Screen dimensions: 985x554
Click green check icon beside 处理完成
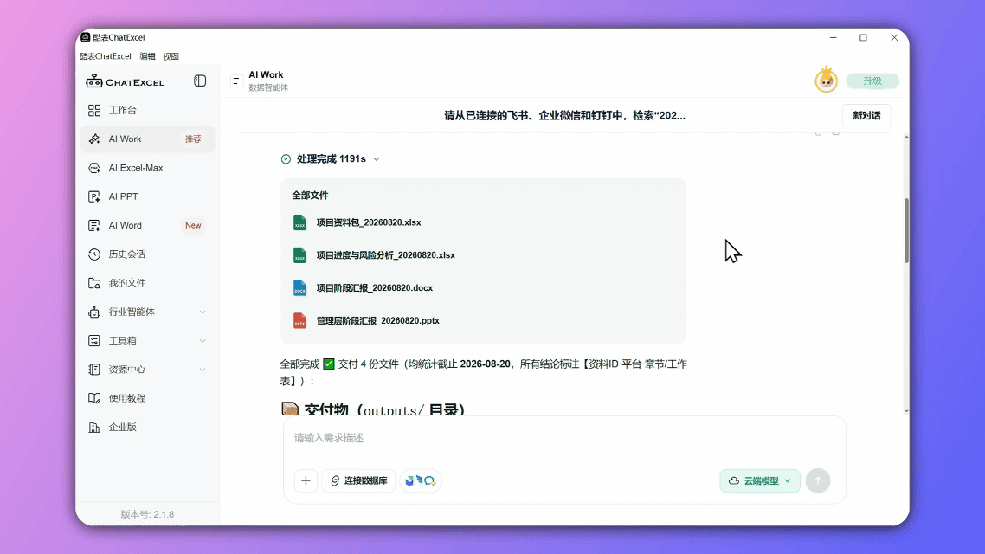286,159
